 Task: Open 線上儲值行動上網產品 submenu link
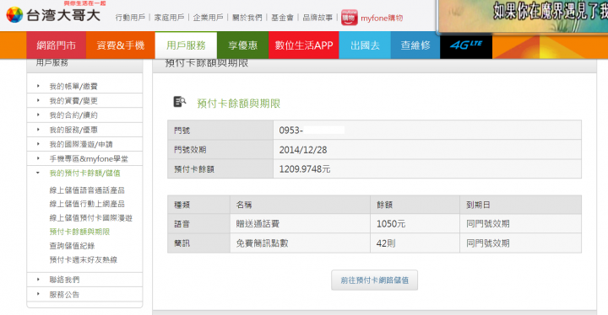[87, 204]
